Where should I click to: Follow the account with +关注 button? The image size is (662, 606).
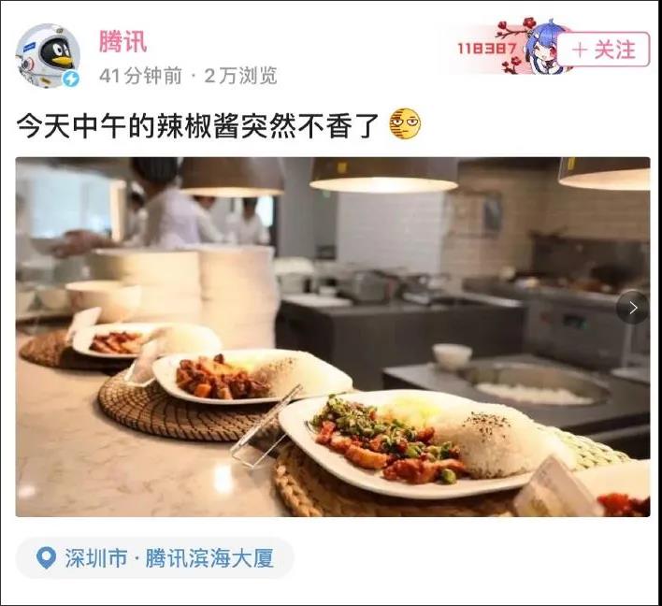click(603, 50)
